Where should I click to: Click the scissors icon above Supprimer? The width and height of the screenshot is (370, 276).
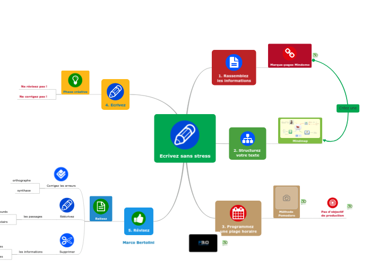click(67, 240)
